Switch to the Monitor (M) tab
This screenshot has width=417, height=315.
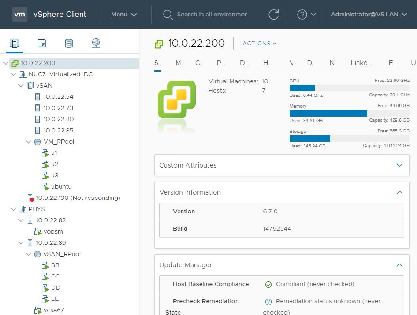178,63
